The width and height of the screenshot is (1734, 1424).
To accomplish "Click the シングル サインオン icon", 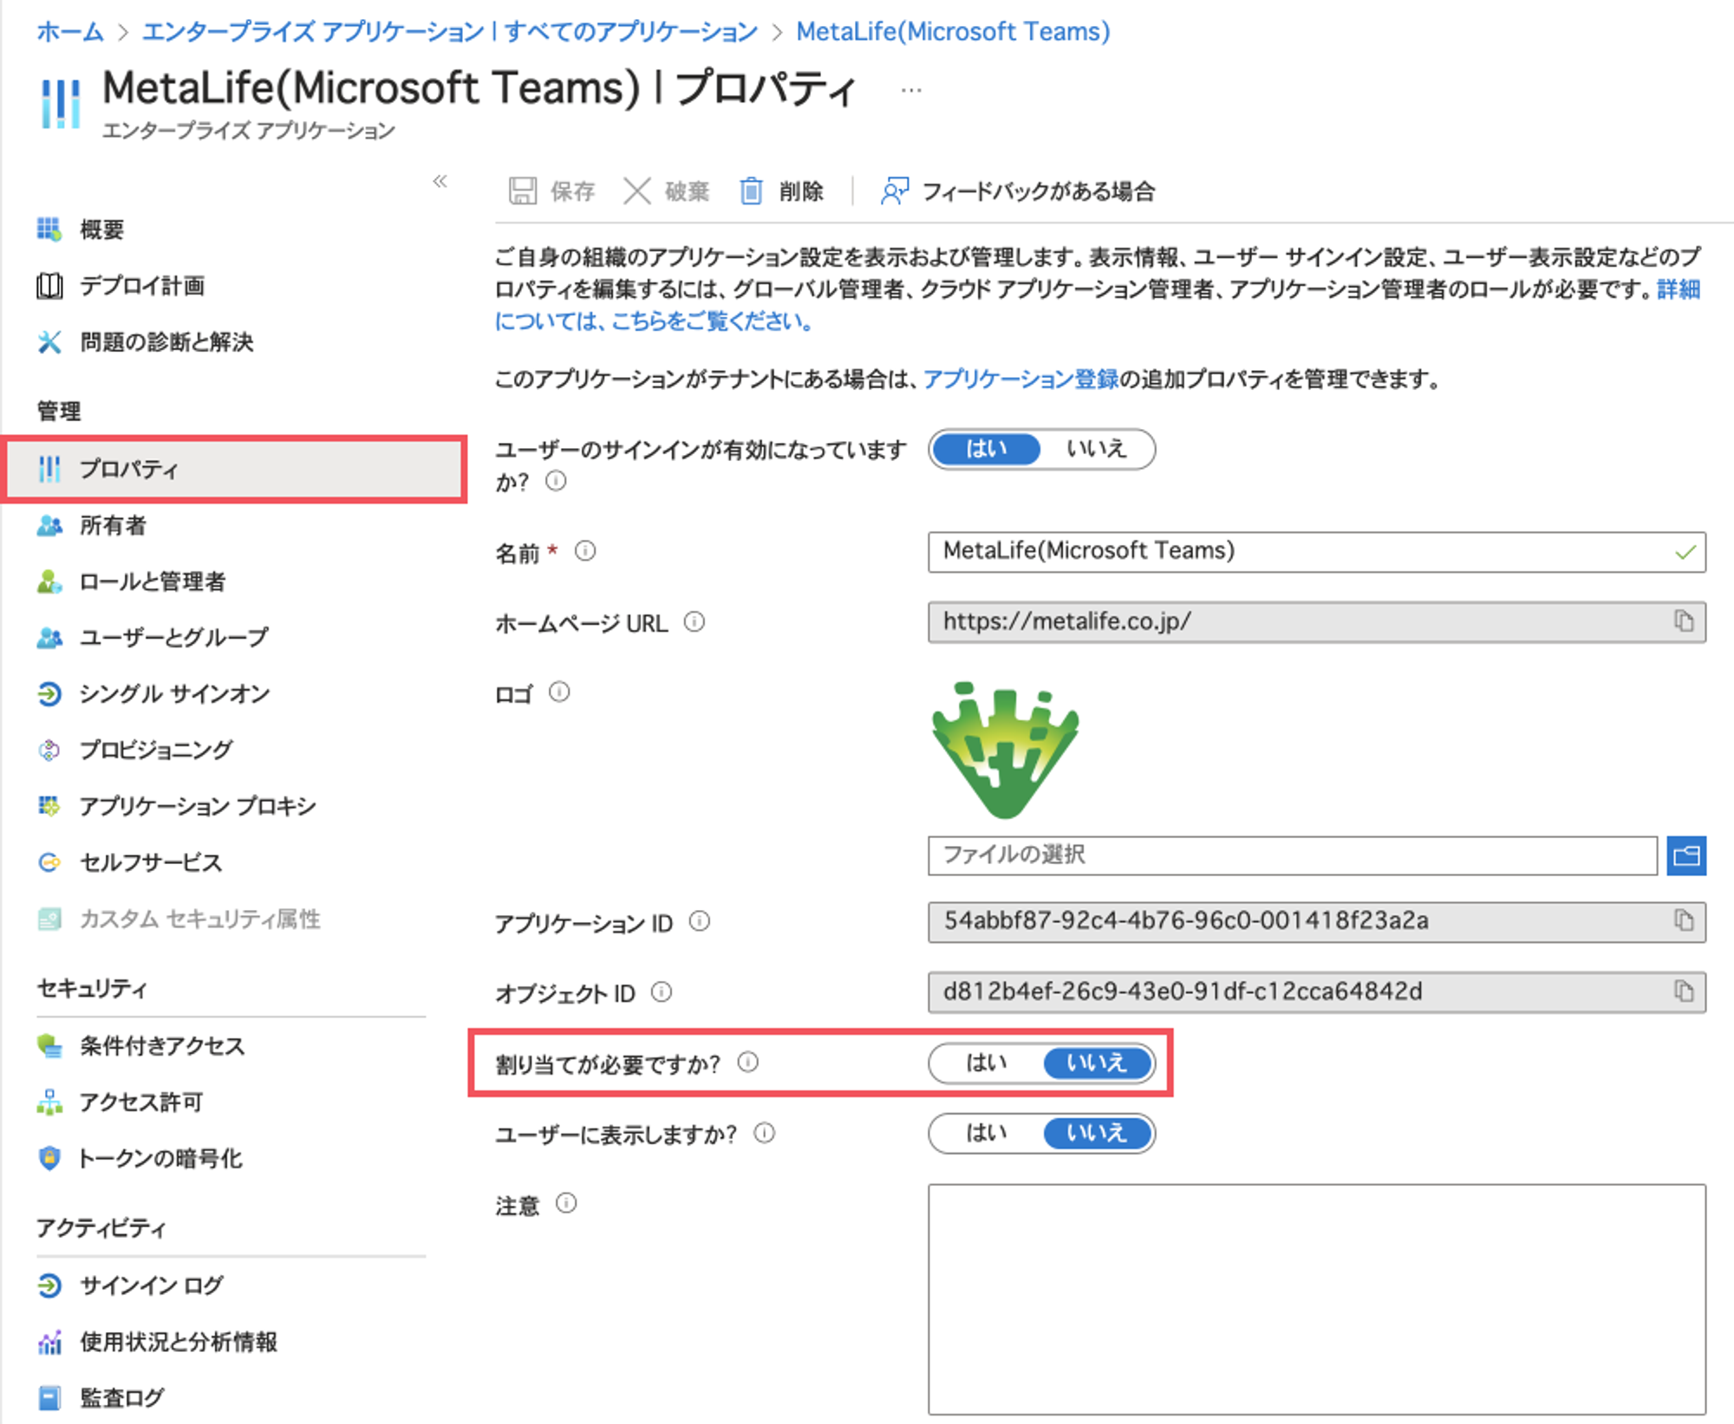I will pos(49,694).
